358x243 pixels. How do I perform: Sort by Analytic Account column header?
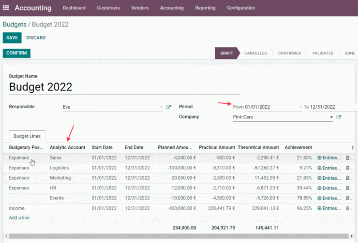pyautogui.click(x=67, y=147)
